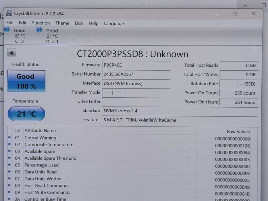
Task: Click the Rotation Rate value ---- (SSD)
Action: pos(239,84)
